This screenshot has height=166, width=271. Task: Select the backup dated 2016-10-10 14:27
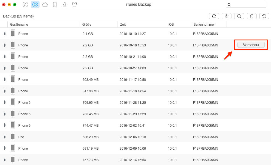pyautogui.click(x=135, y=33)
